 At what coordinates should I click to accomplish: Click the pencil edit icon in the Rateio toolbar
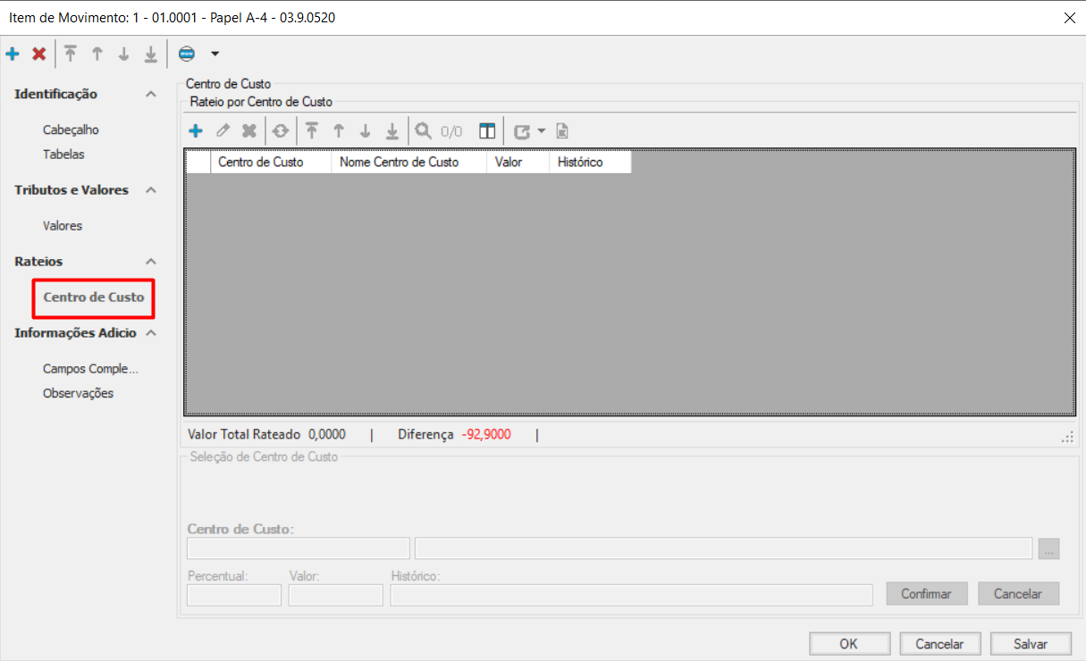click(223, 131)
